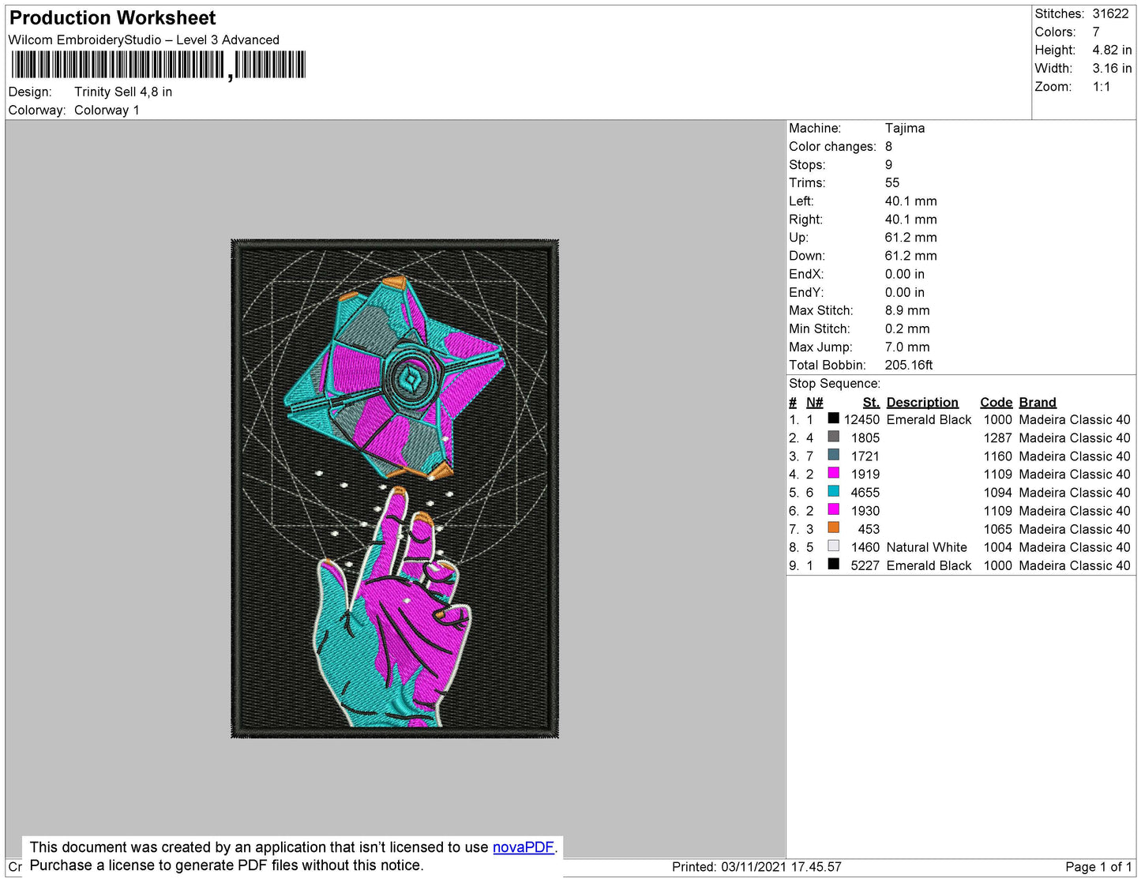Open the novaPDF link
This screenshot has width=1141, height=882.
pyautogui.click(x=524, y=847)
